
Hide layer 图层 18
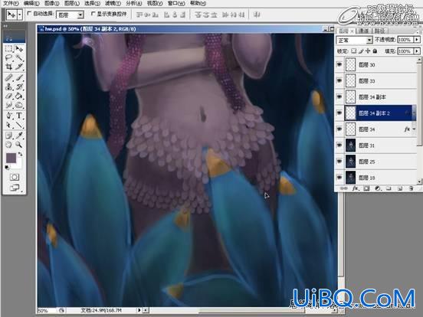(x=339, y=177)
